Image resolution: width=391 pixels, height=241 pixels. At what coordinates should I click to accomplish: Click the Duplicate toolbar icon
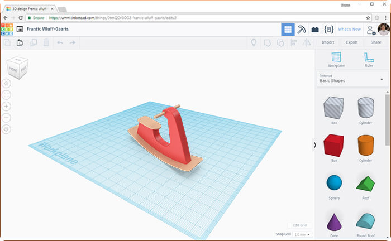tap(33, 42)
